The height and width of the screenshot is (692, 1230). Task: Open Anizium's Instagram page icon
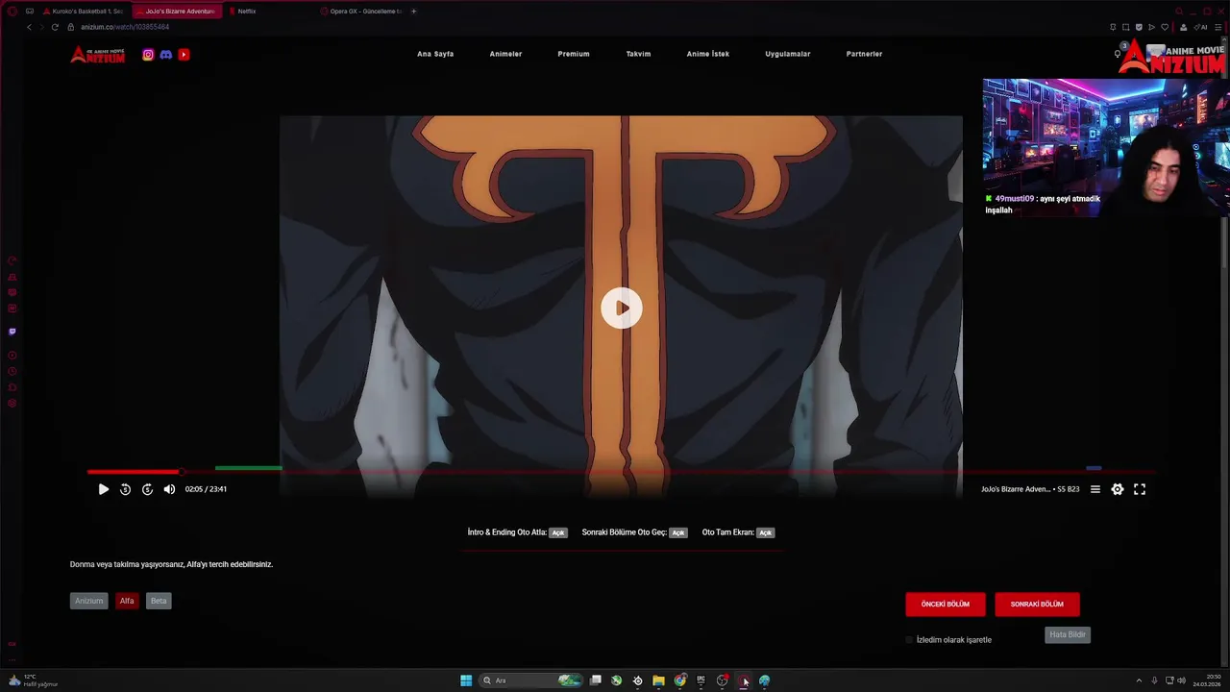coord(148,55)
